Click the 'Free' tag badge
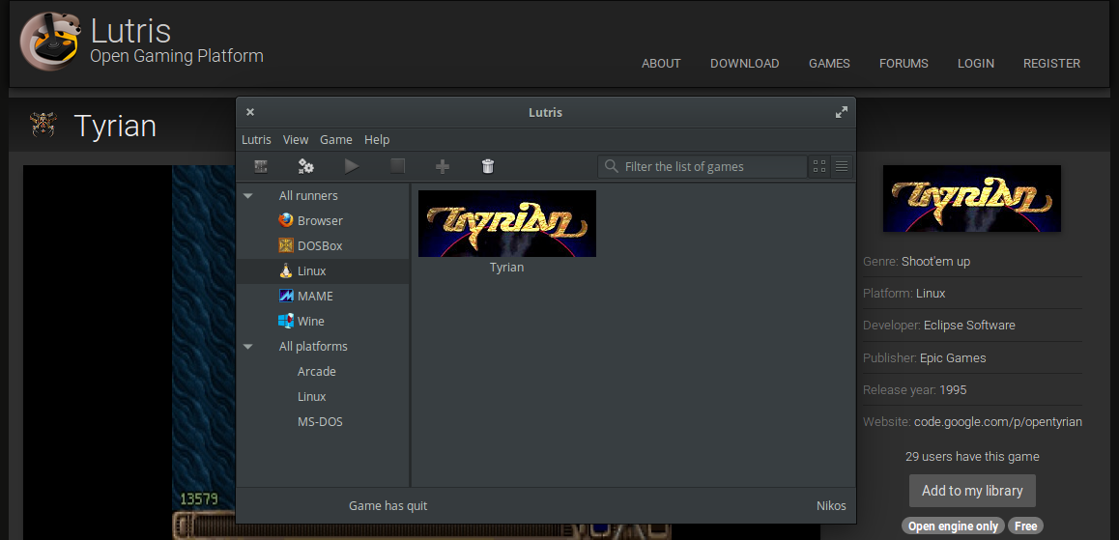The height and width of the screenshot is (540, 1119). (1025, 526)
